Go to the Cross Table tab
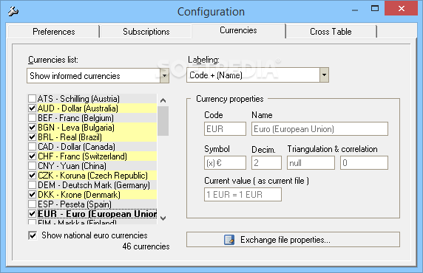The width and height of the screenshot is (423, 273). tap(331, 32)
